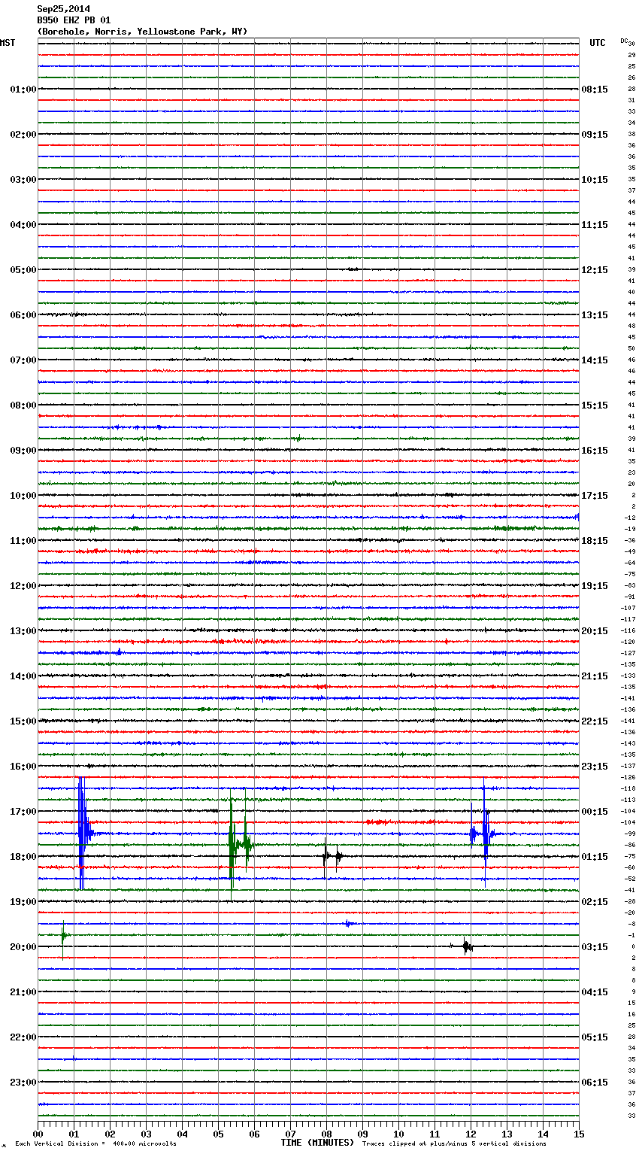639x1154 pixels.
Task: Click the Sep25,2014 date header
Action: [63, 9]
